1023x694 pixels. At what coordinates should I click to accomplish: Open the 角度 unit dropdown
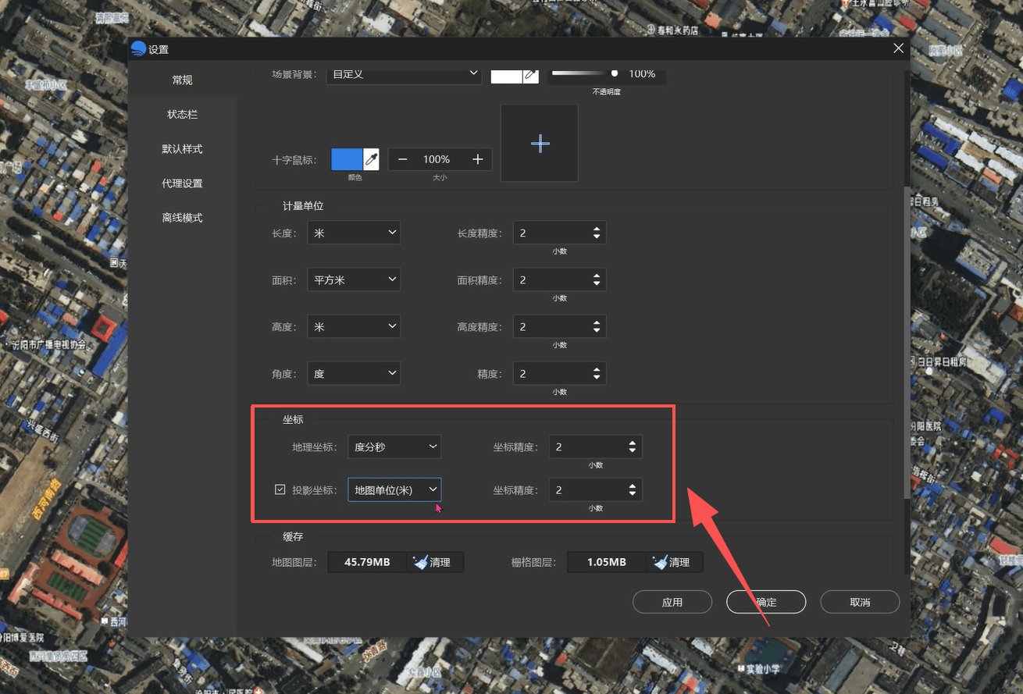[354, 373]
